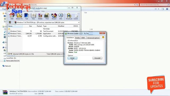
Task: Click the Delete icon in WinRAR
Action: pyautogui.click(x=40, y=16)
